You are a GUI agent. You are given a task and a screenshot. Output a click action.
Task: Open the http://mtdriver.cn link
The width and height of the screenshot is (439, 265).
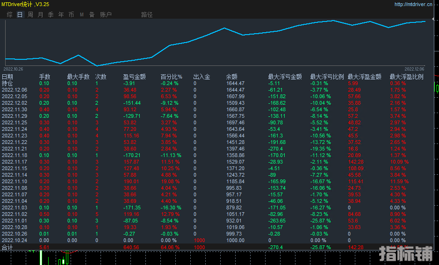414,4
